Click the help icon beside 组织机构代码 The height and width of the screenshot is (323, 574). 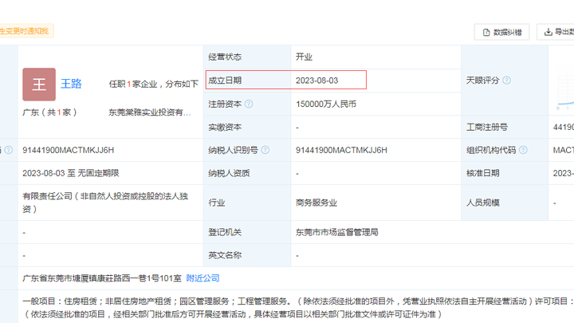[524, 150]
